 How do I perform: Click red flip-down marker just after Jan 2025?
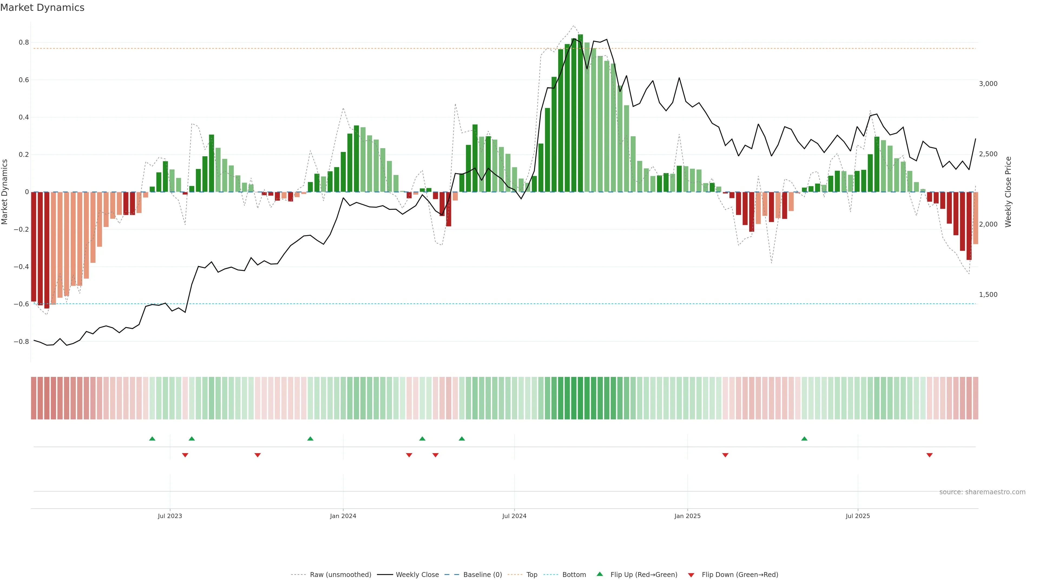725,455
